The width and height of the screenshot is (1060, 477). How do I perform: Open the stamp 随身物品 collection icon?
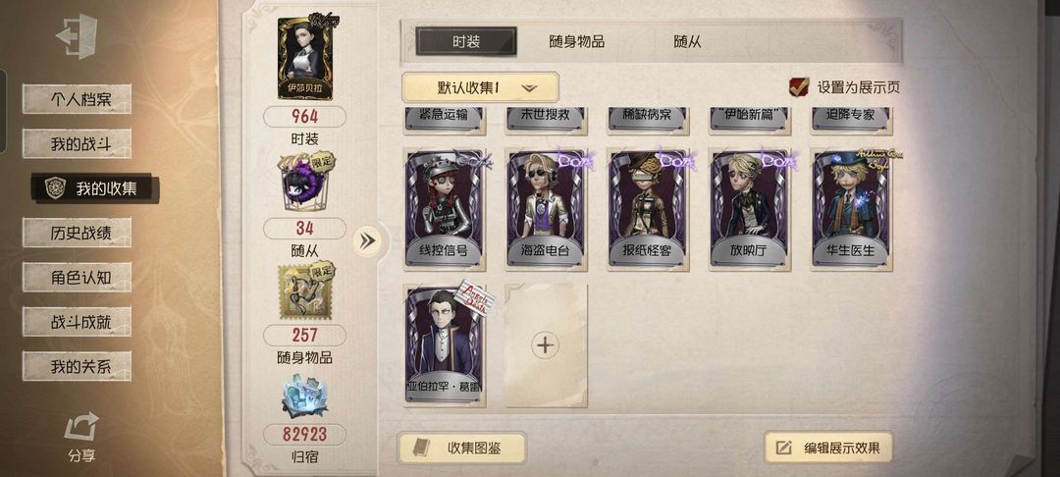(304, 292)
